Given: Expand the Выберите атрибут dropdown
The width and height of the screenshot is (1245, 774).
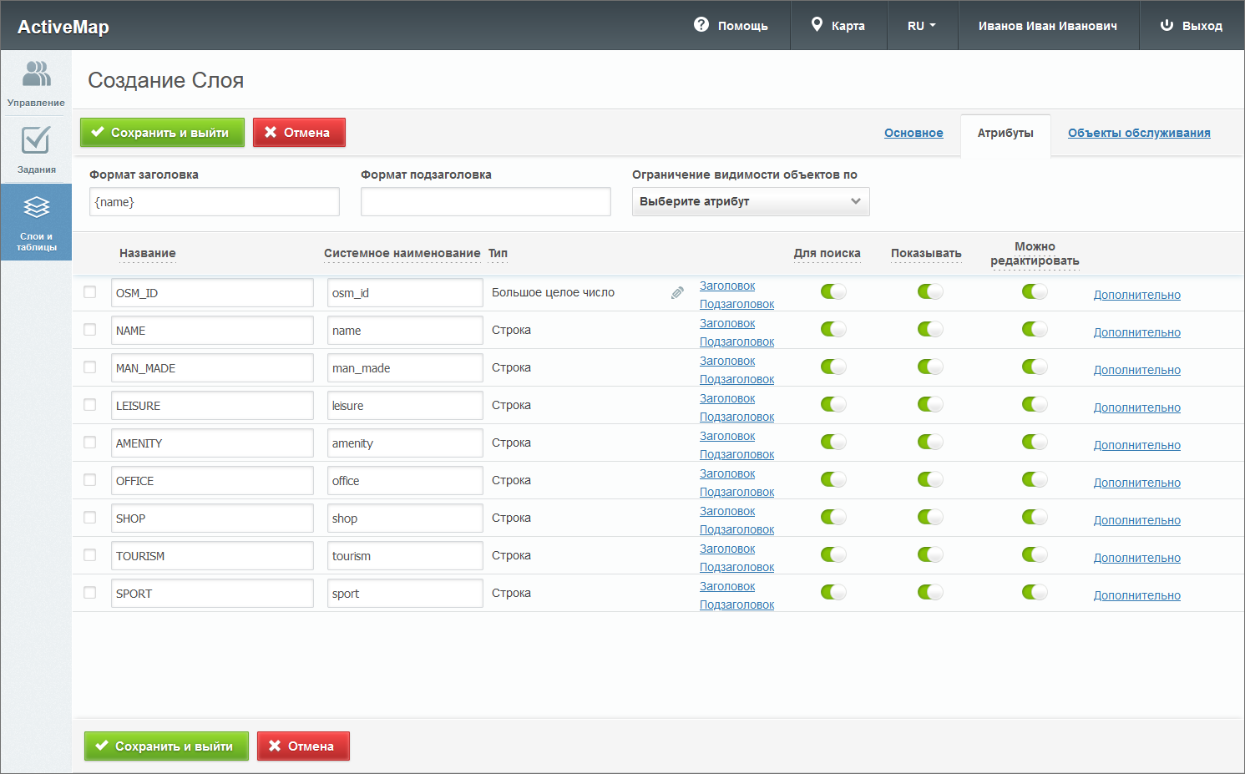Looking at the screenshot, I should (x=750, y=201).
